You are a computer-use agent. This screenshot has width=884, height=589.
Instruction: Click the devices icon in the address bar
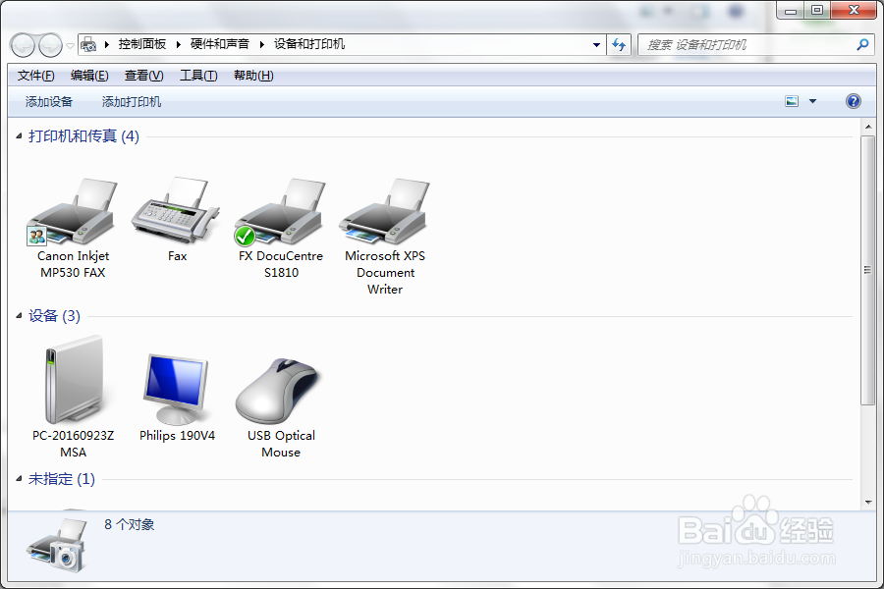coord(88,44)
